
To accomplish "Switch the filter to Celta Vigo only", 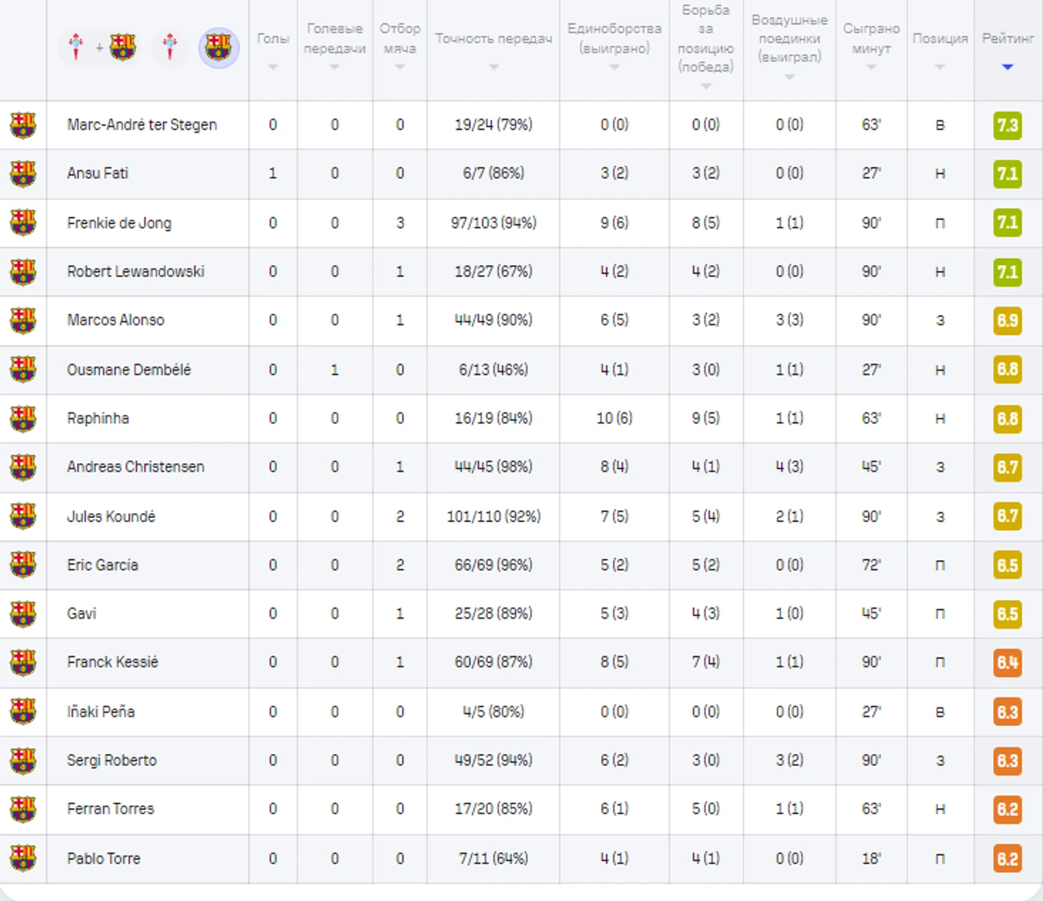I will click(x=170, y=47).
